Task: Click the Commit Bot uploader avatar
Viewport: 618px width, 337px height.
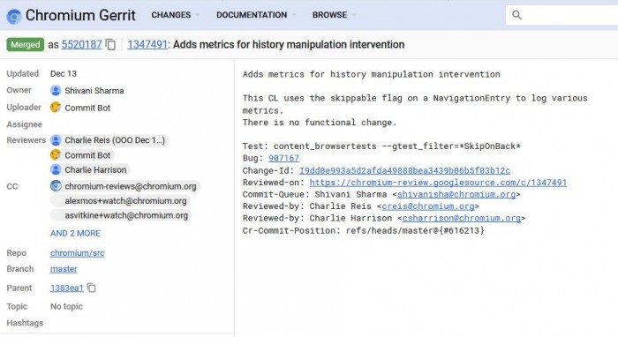Action: coord(56,108)
